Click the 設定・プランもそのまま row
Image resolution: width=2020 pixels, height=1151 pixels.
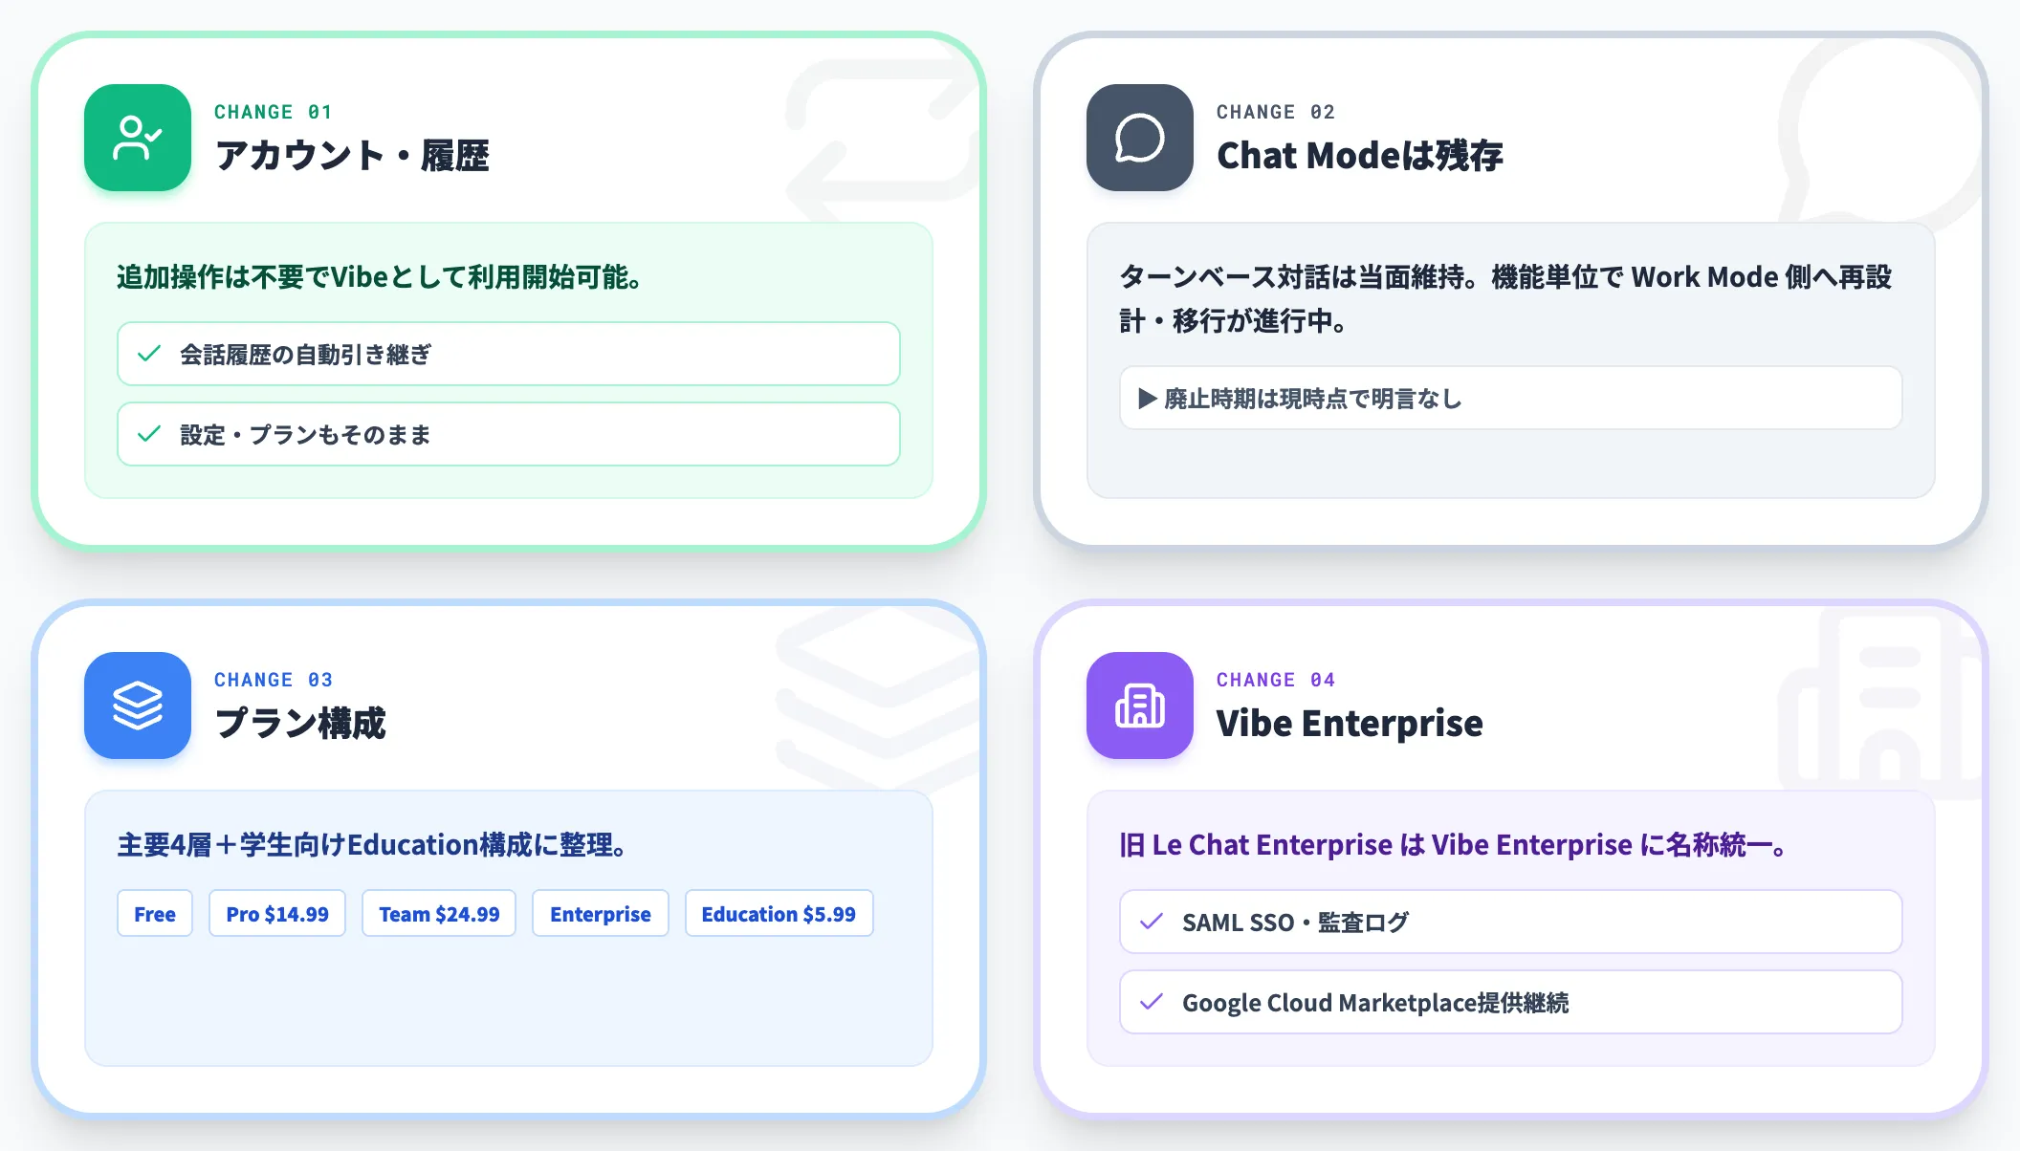click(509, 434)
